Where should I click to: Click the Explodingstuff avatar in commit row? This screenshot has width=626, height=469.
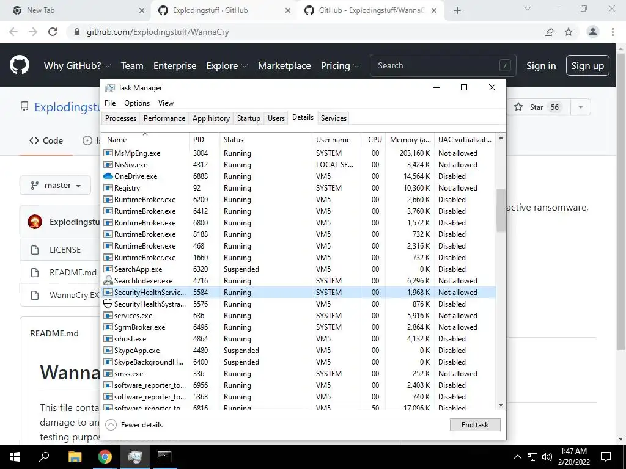[35, 222]
